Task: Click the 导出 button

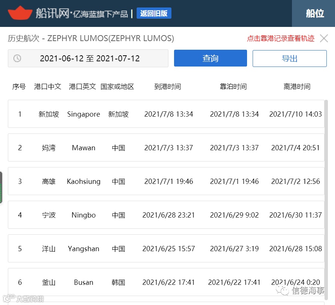Action: pyautogui.click(x=289, y=58)
